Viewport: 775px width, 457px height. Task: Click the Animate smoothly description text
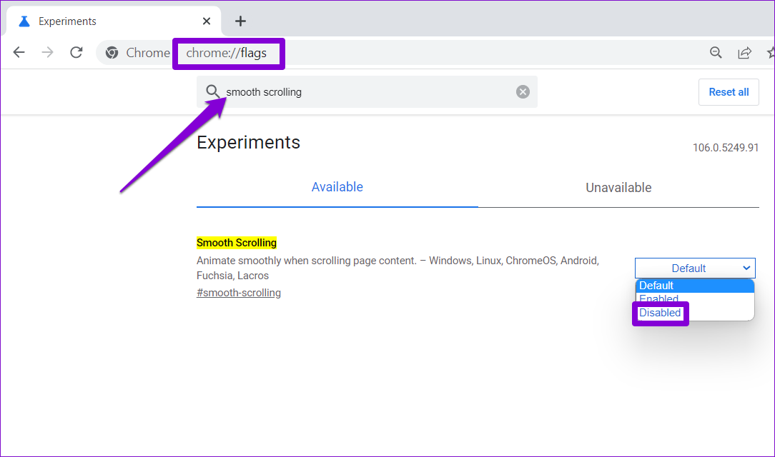(x=398, y=268)
